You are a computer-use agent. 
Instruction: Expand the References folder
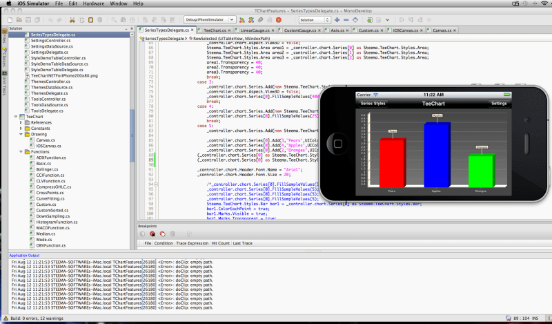pyautogui.click(x=21, y=122)
